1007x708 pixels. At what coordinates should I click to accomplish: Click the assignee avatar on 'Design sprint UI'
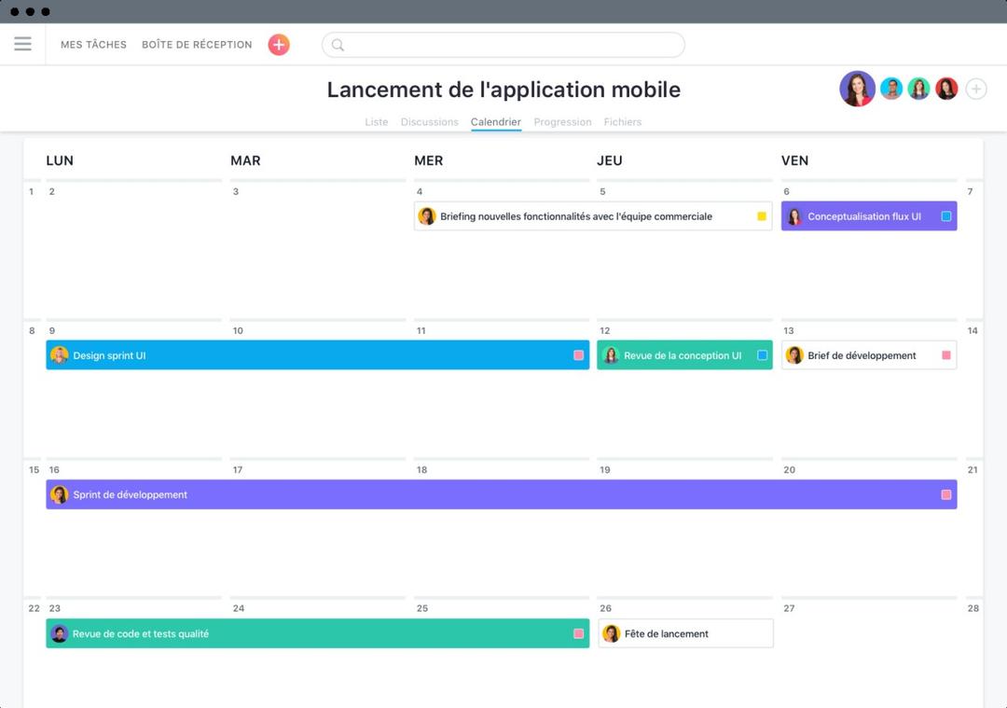[61, 354]
